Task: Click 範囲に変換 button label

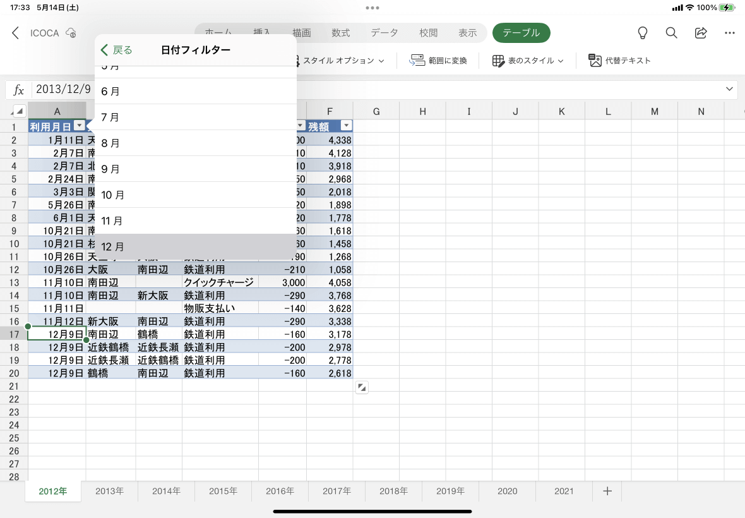Action: point(448,61)
